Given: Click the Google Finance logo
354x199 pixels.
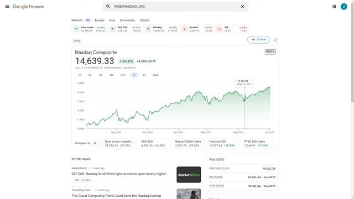Looking at the screenshot, I should [28, 7].
